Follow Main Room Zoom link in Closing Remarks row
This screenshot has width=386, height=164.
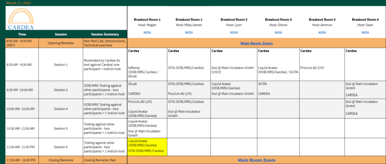[x=256, y=160]
